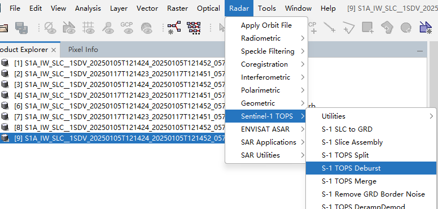The image size is (438, 209).
Task: Click the Graph Builder toolbar icon
Action: [x=174, y=28]
